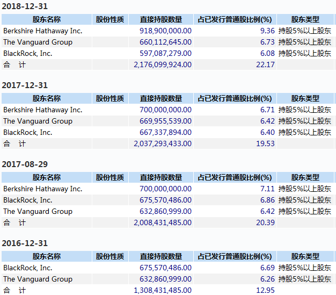Image resolution: width=336 pixels, height=295 pixels.
Task: Select The Vanguard Group in the 2017-08-29 table
Action: click(38, 211)
